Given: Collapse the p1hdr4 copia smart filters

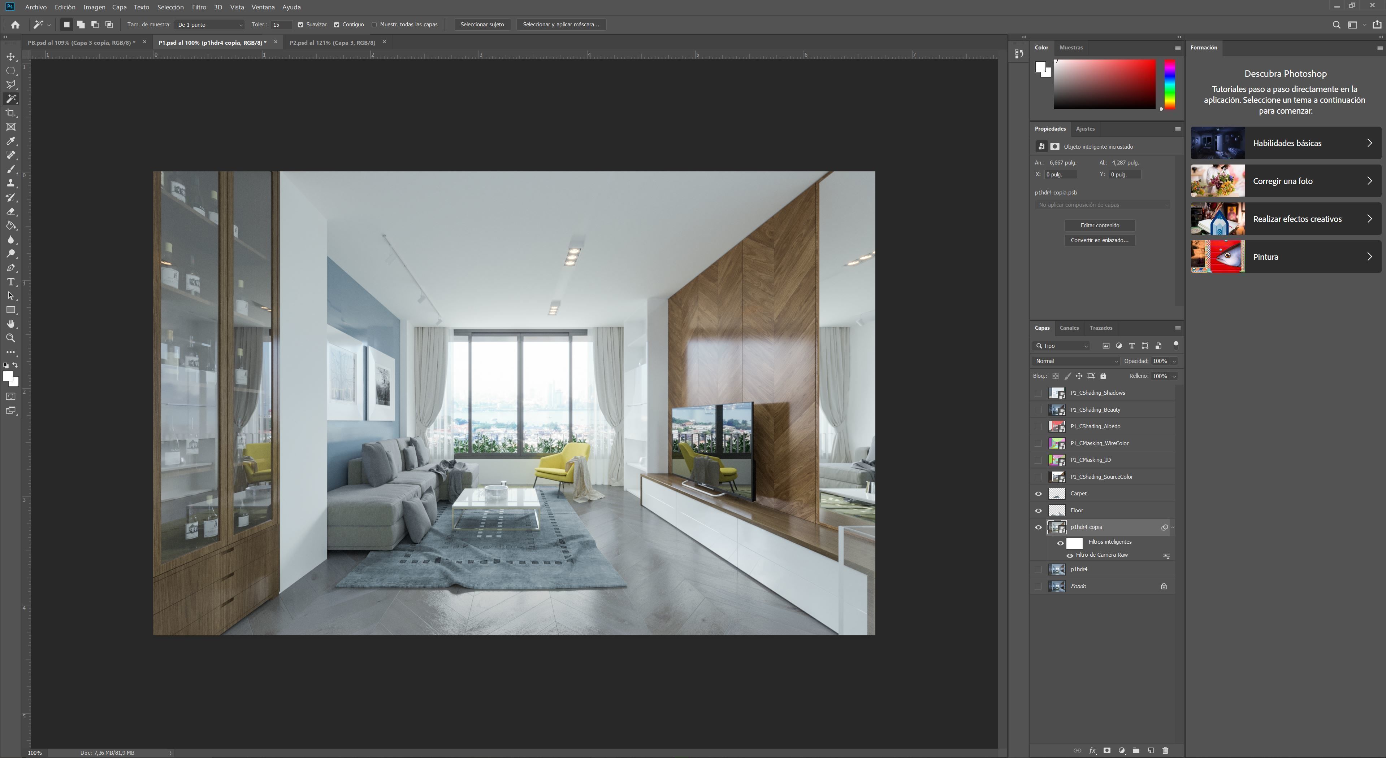Looking at the screenshot, I should (x=1173, y=527).
